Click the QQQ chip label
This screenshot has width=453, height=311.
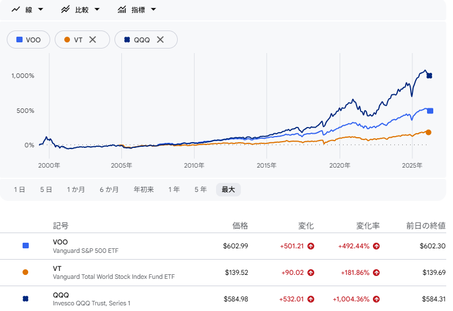pos(142,40)
